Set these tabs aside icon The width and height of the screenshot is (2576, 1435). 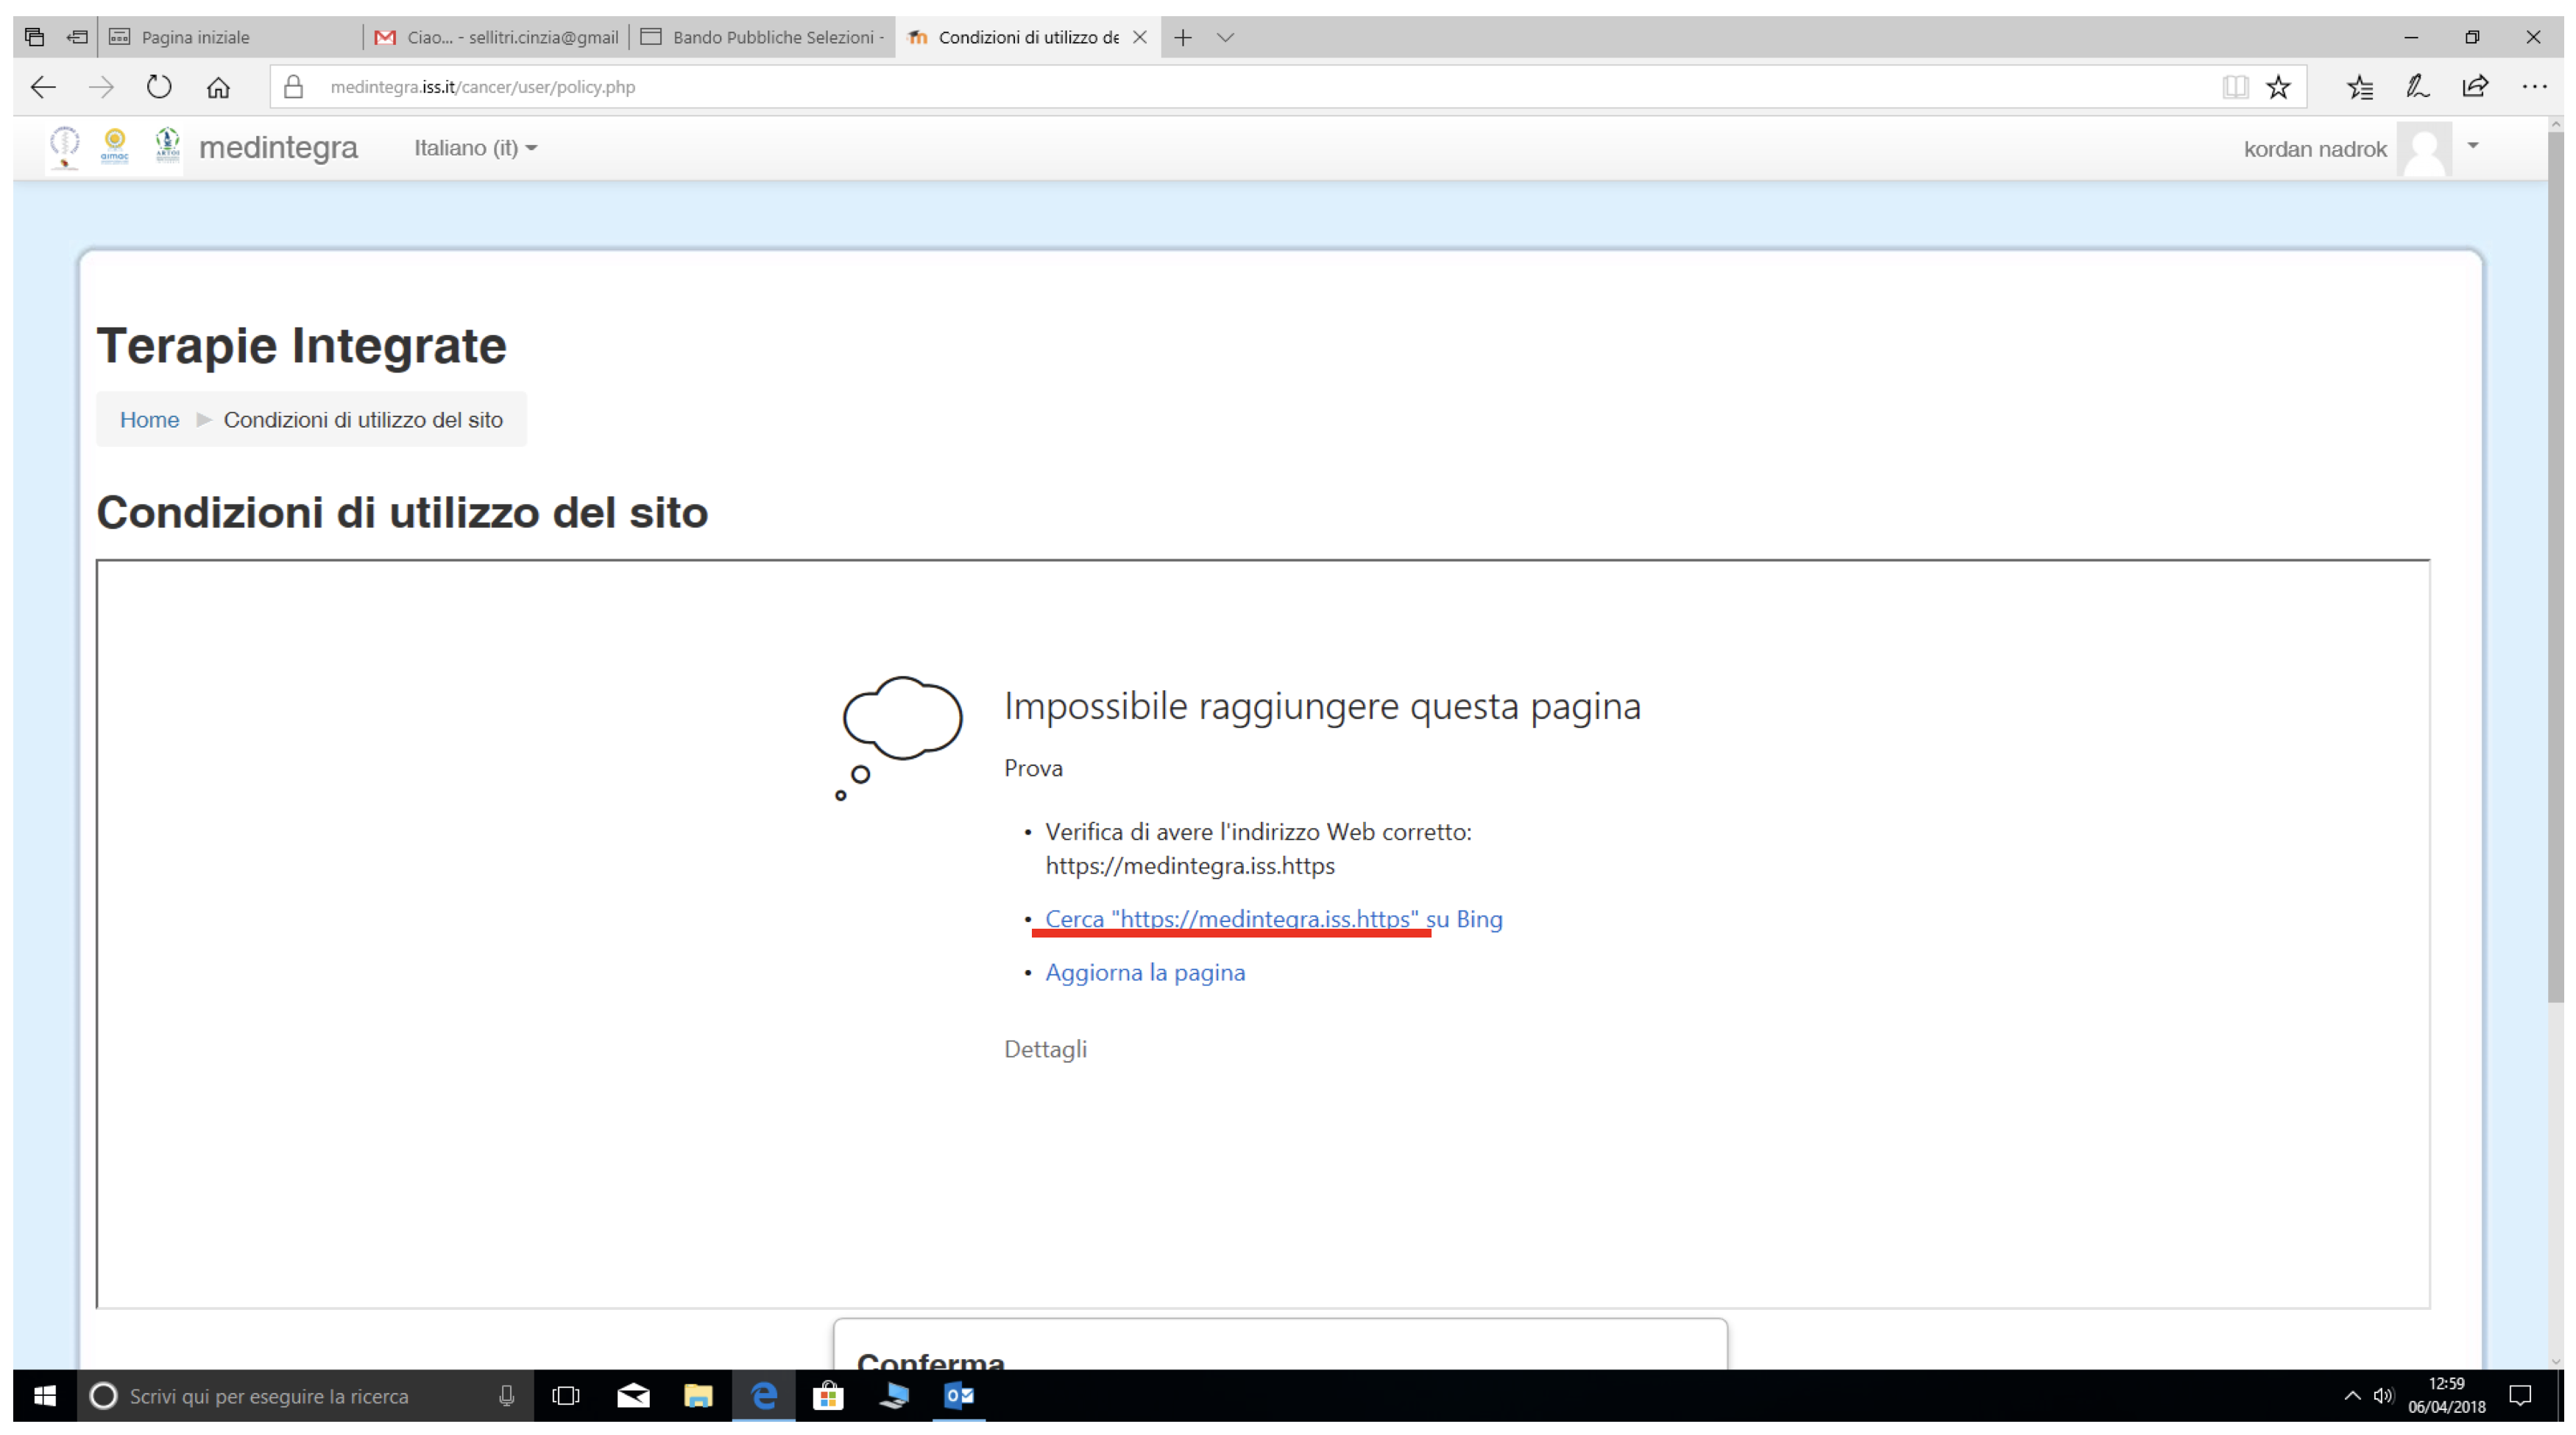(77, 37)
